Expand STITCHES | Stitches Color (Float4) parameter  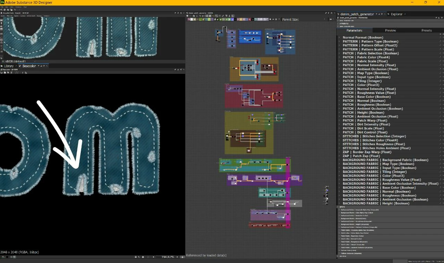pos(340,140)
